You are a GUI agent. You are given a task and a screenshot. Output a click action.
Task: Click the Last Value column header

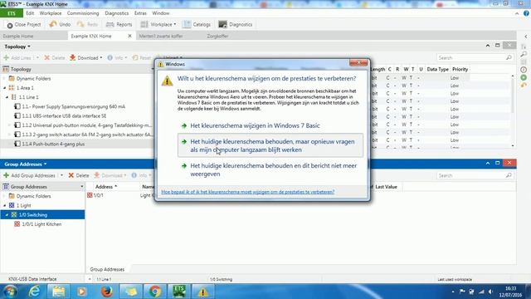[386, 187]
